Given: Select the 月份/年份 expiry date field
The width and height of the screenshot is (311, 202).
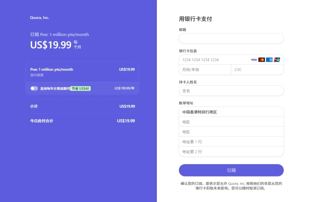Looking at the screenshot, I should click(205, 70).
